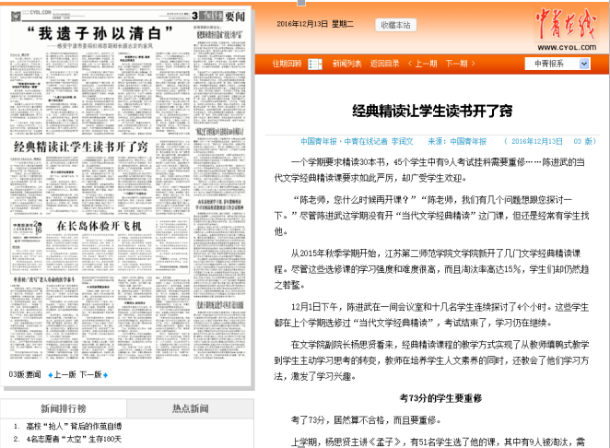
Task: Go to next page 下一版
Action: pyautogui.click(x=90, y=375)
